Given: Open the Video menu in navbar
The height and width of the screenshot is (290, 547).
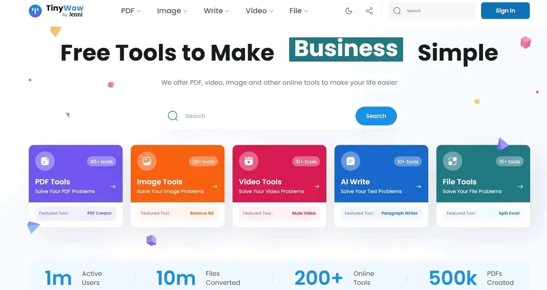Looking at the screenshot, I should click(259, 11).
